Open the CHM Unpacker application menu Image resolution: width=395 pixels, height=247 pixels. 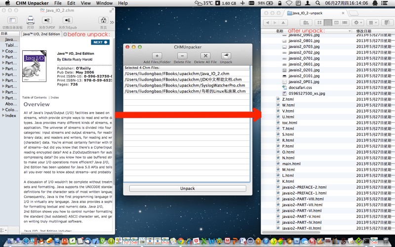(32, 3)
